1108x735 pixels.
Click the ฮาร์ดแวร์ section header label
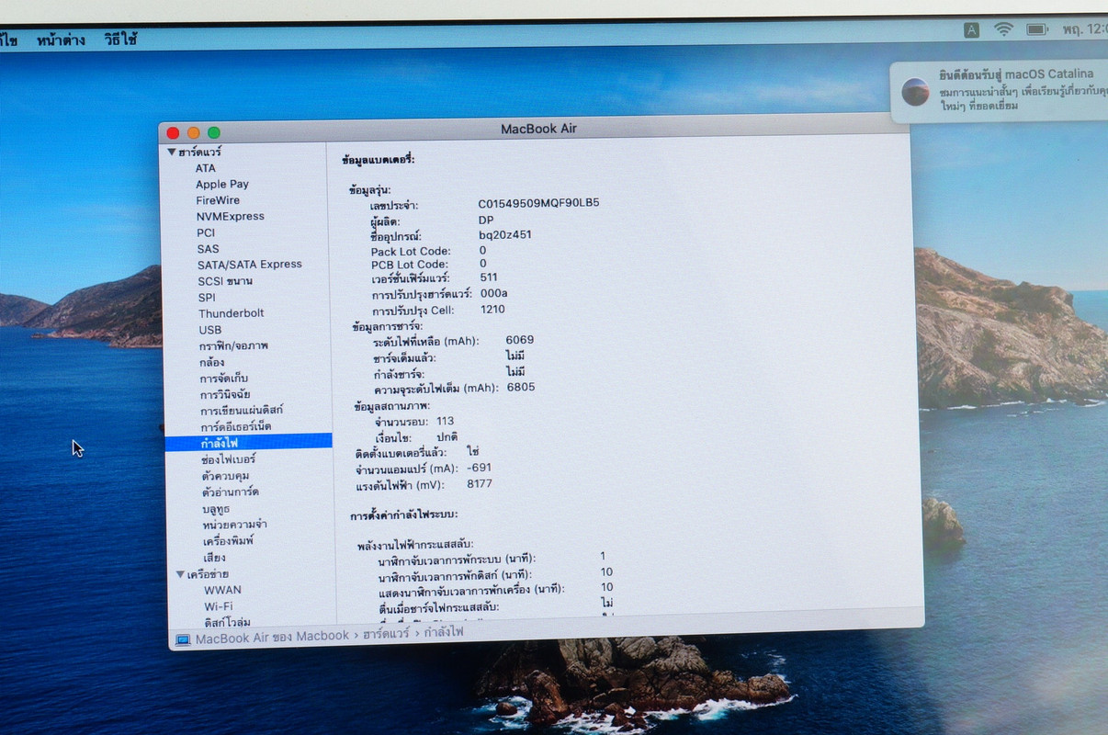(x=199, y=152)
